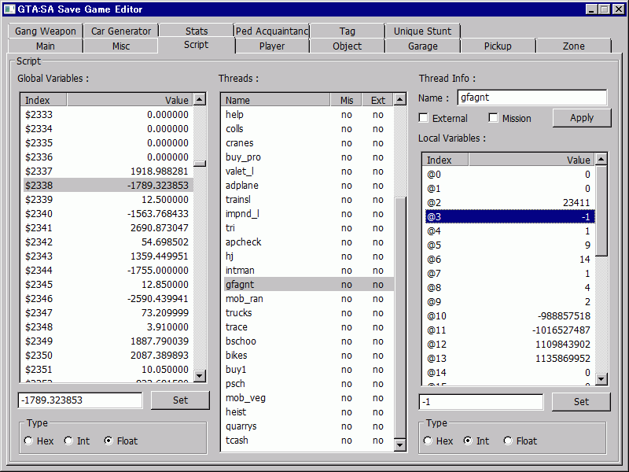629x472 pixels.
Task: Select Hex type for local variables
Action: tap(428, 441)
